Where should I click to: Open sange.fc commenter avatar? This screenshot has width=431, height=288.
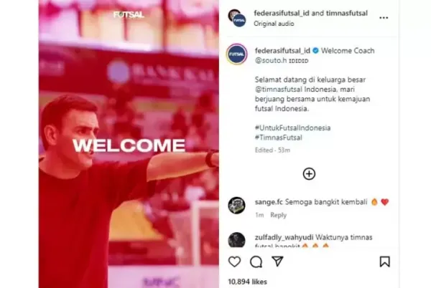(x=236, y=205)
